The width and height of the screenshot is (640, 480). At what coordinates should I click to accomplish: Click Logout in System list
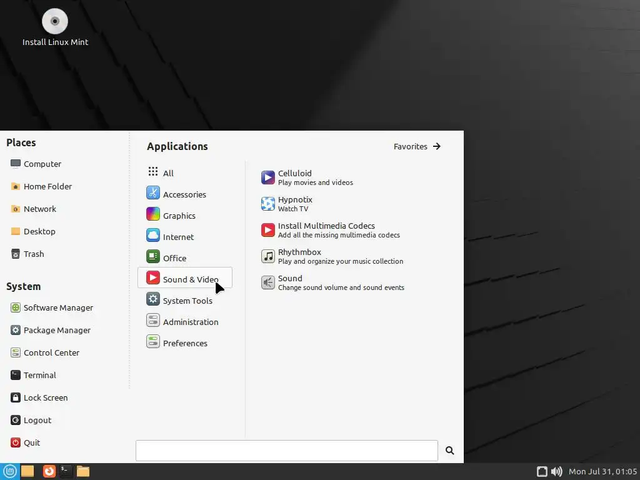[x=31, y=419]
